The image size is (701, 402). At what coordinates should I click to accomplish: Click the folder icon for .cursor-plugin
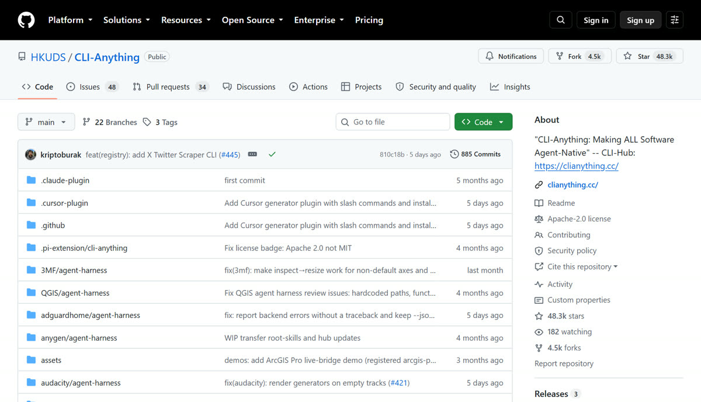tap(31, 203)
